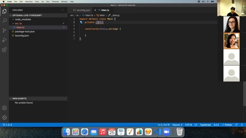Screen dimensions: 246x138
Task: Collapse the NPM SCRIPTS section
Action: 38,99
